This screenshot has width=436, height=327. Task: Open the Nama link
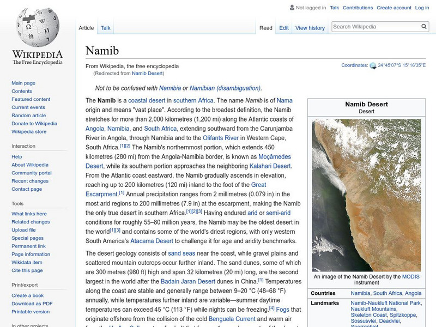[x=284, y=100]
